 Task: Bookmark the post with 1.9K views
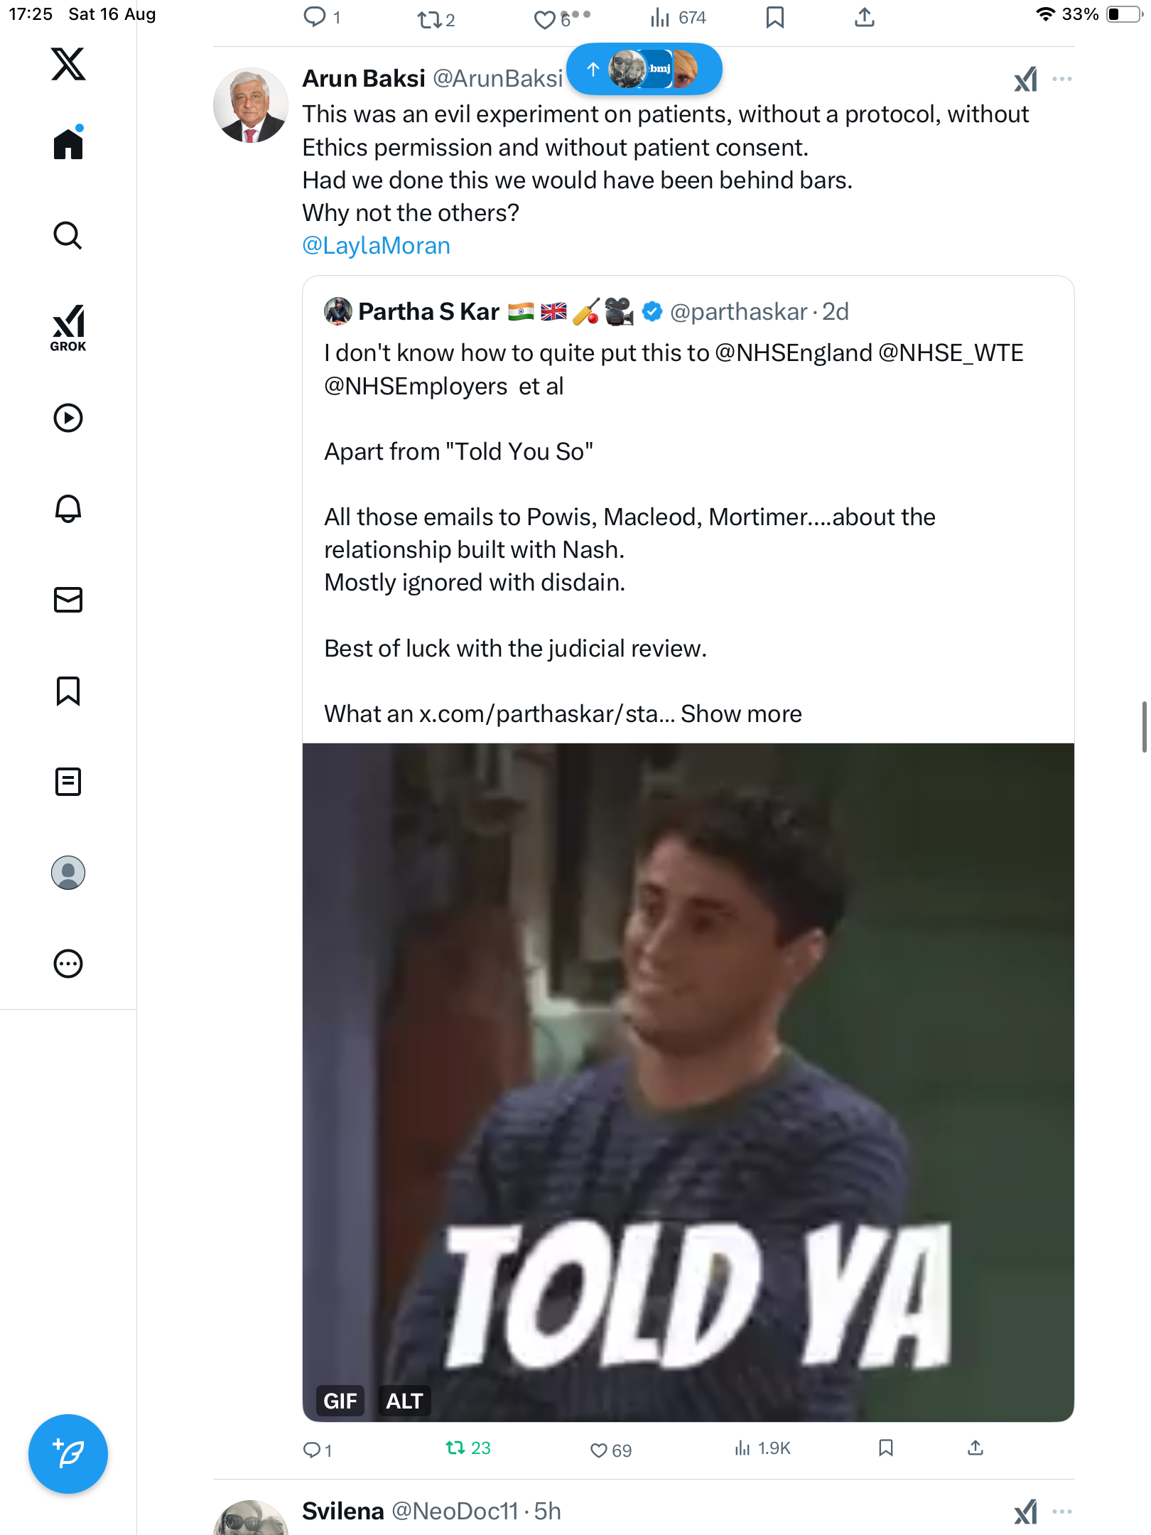(x=885, y=1448)
